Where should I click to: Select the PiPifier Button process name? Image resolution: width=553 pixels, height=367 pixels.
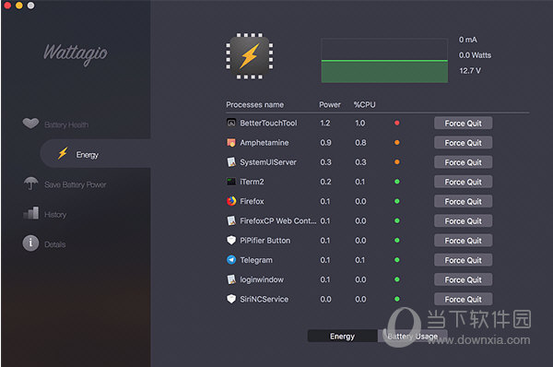tap(265, 241)
